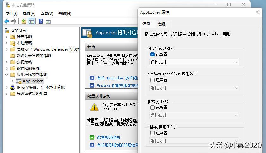
Task: Open the disabled dropdown under 脚本规则
Action: pyautogui.click(x=194, y=116)
